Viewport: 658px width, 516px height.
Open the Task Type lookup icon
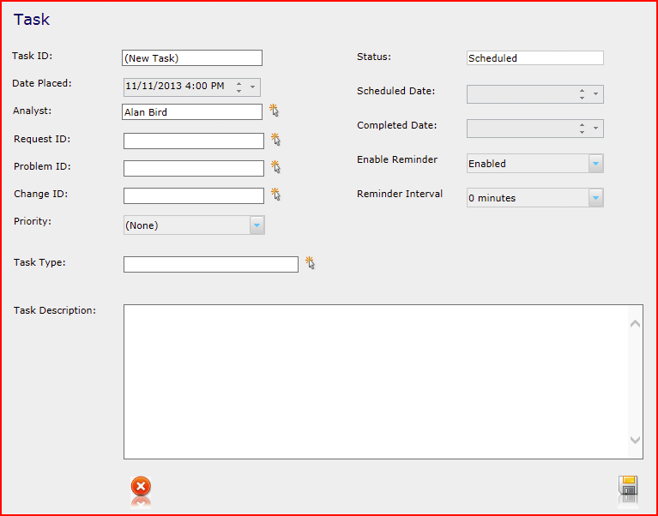[x=310, y=263]
